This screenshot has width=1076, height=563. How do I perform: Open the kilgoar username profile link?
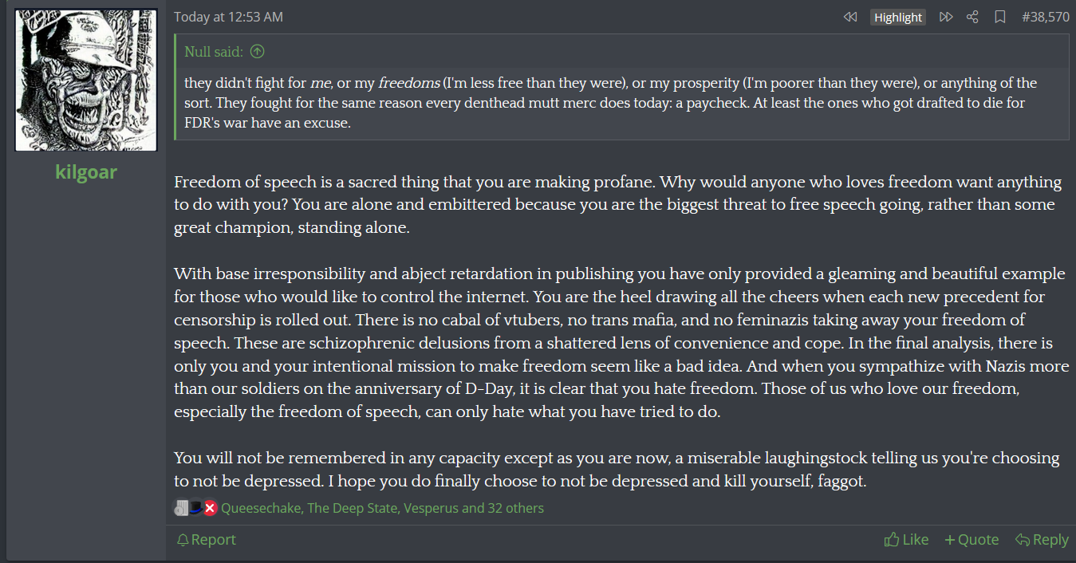86,171
